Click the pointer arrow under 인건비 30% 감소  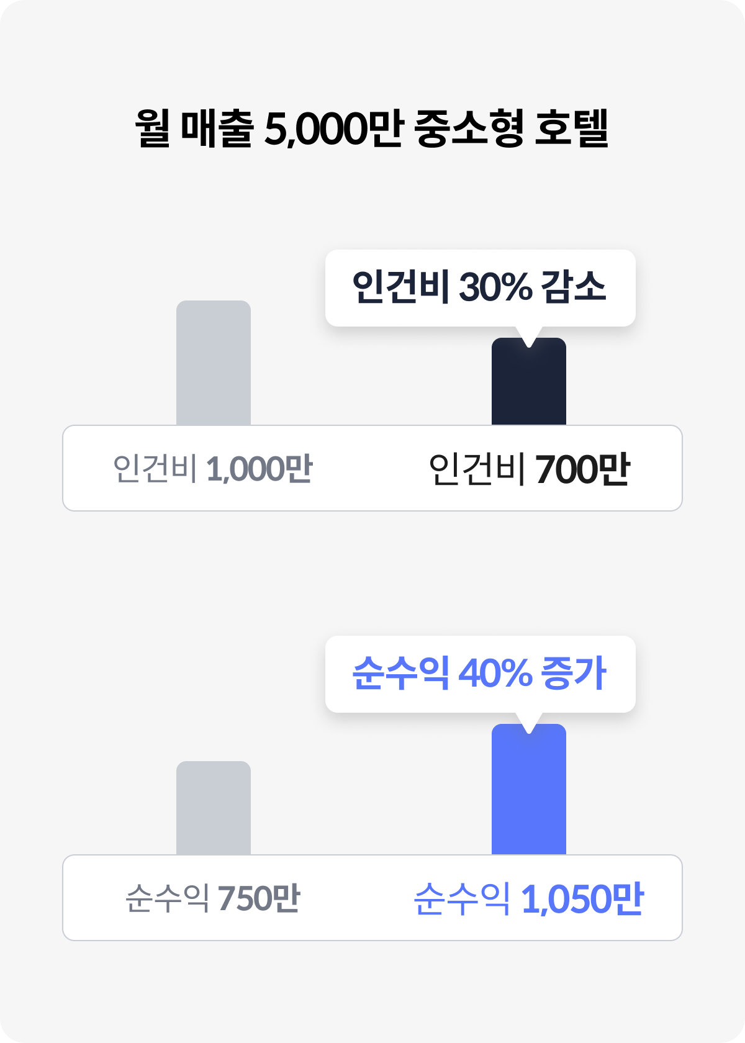click(529, 336)
